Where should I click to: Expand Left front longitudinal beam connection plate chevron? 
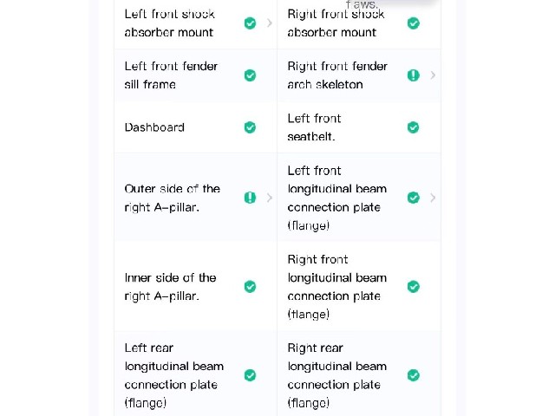433,198
